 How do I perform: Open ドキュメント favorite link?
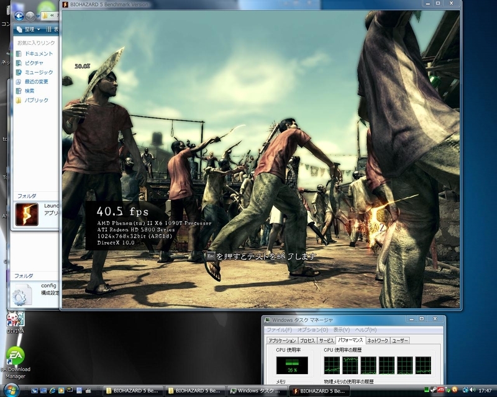35,54
